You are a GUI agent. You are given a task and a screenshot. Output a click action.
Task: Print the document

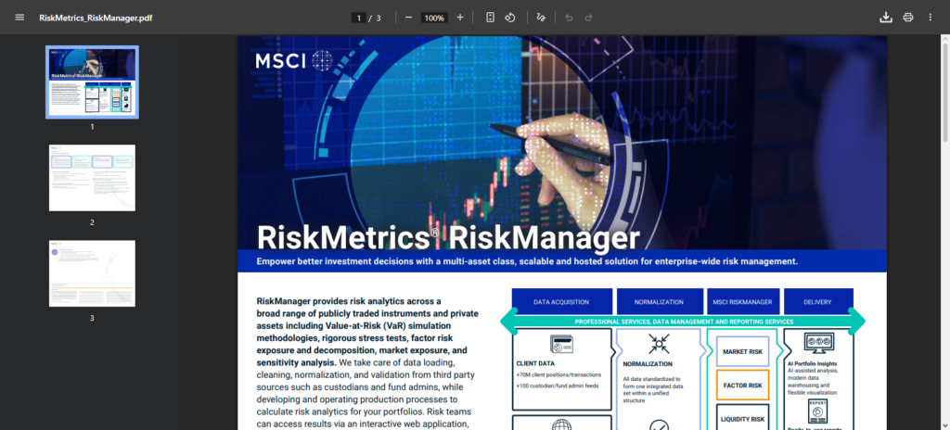(907, 18)
